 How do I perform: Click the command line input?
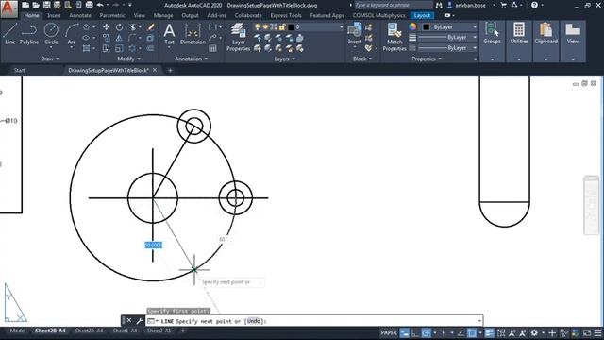pyautogui.click(x=314, y=321)
